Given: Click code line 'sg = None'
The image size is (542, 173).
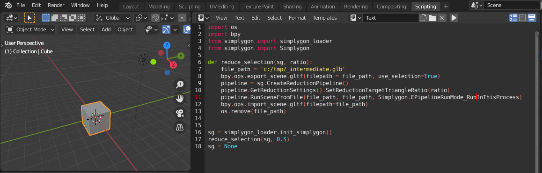Looking at the screenshot, I should [x=223, y=146].
